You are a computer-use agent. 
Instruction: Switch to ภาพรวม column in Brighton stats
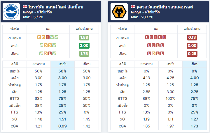coord(38,64)
